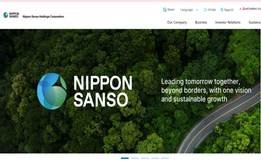This screenshot has height=165, width=261.
Task: Click the hero banner tagline text
Action: click(x=206, y=90)
